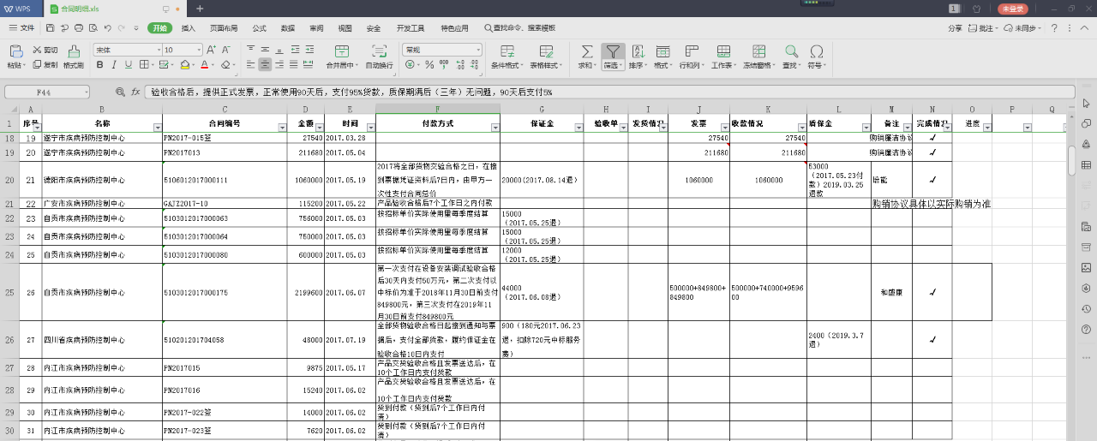Click the Sort (排序) icon
Viewport: 1097px width, 441px height.
[636, 51]
